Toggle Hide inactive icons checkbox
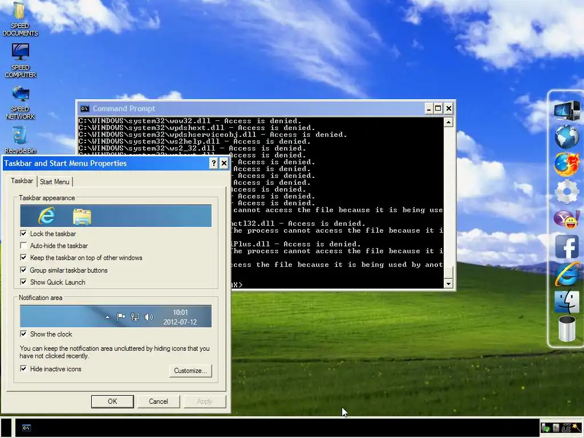 point(23,369)
